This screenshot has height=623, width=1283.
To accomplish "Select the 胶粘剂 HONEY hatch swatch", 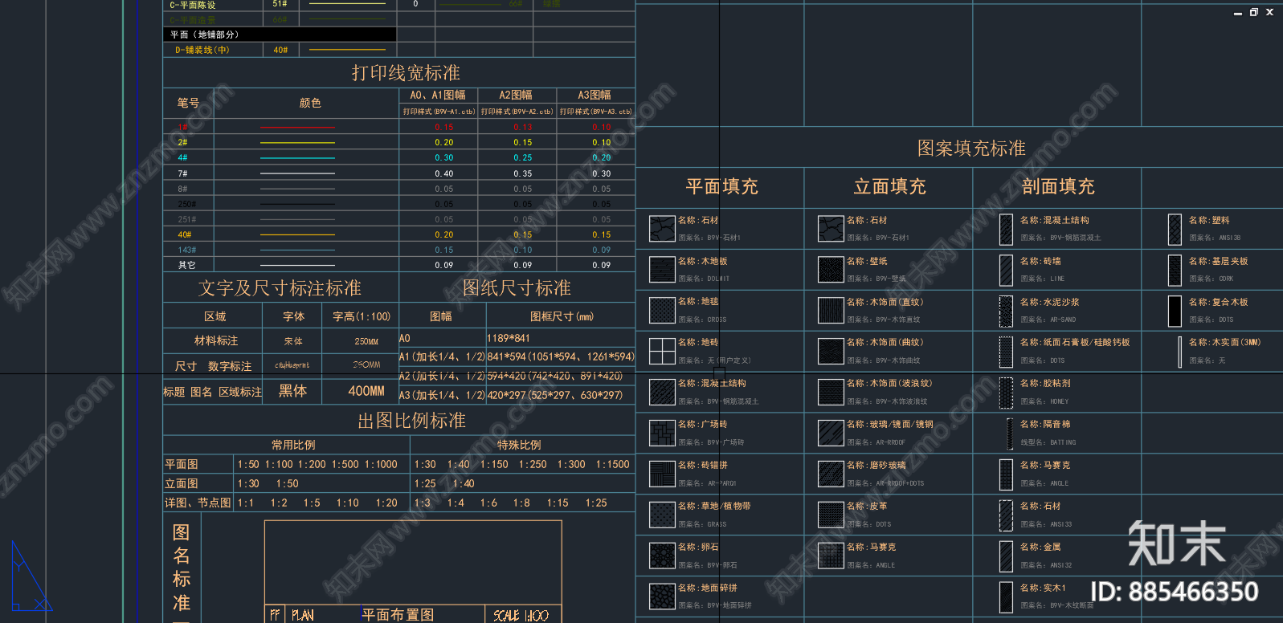I will click(x=1006, y=393).
